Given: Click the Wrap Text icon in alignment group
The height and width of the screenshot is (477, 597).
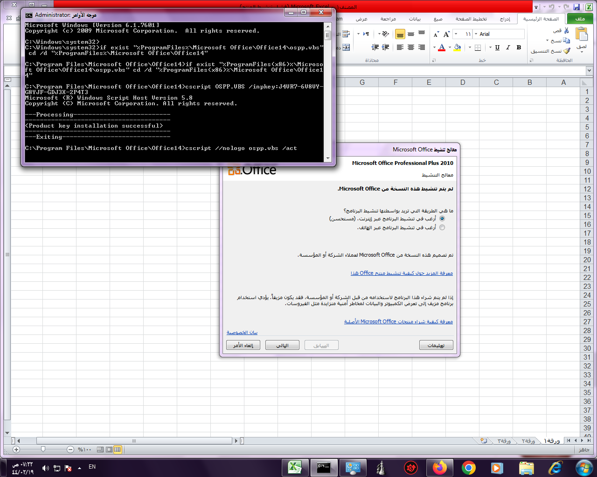Looking at the screenshot, I should point(346,34).
